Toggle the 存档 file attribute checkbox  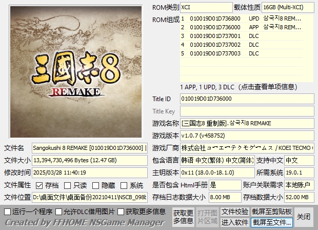[39, 185]
